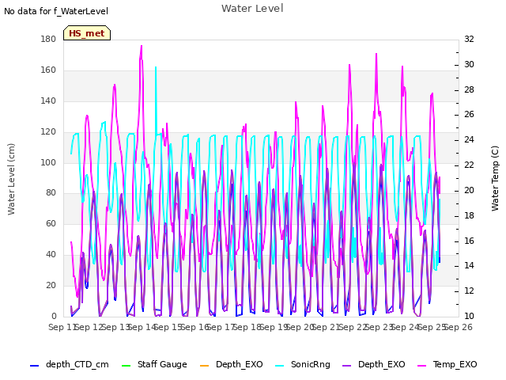Click 'No data for f_WaterLevel' message

(x=56, y=11)
